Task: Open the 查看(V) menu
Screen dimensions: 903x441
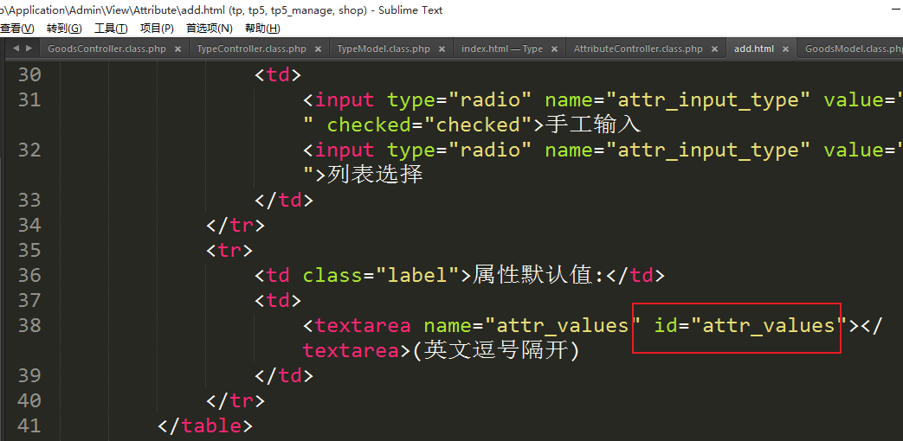Action: point(16,29)
